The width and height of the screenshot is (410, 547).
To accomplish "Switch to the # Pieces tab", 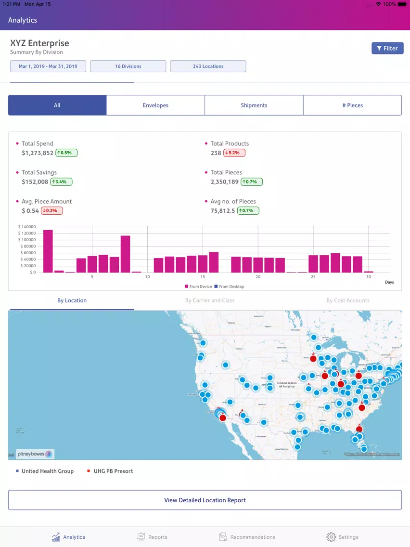I will [x=352, y=105].
